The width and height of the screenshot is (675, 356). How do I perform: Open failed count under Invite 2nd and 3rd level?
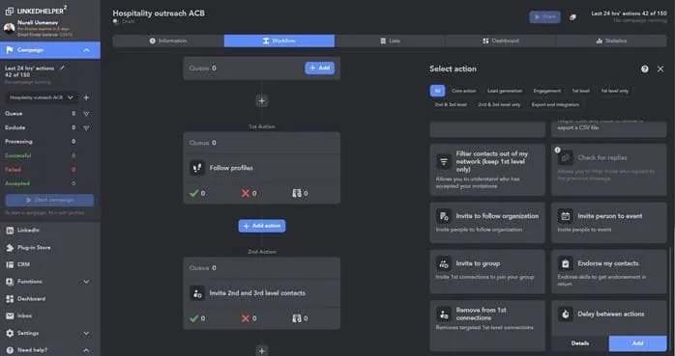(x=249, y=318)
